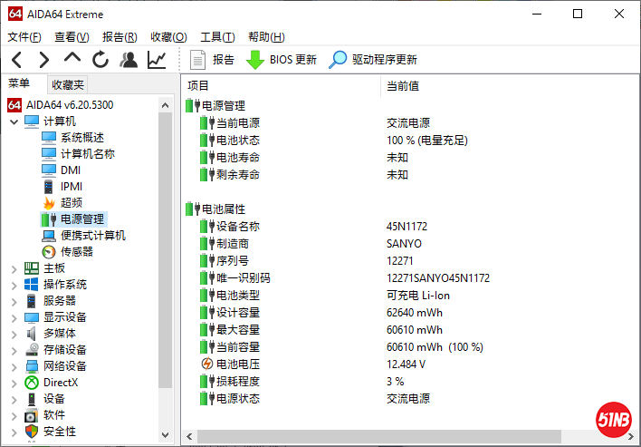Open the 工具(T) menu
The image size is (641, 447).
217,37
